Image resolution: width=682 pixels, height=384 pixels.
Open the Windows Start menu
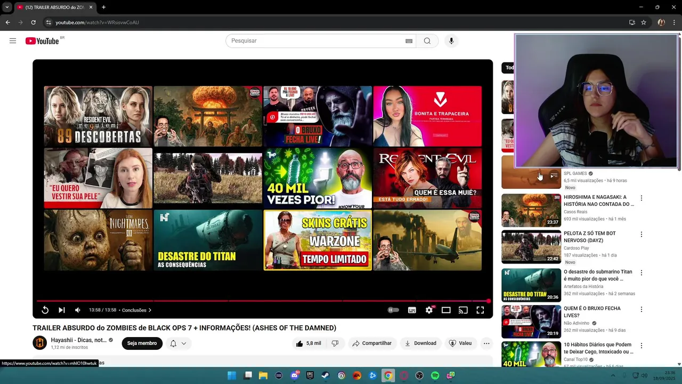point(232,375)
